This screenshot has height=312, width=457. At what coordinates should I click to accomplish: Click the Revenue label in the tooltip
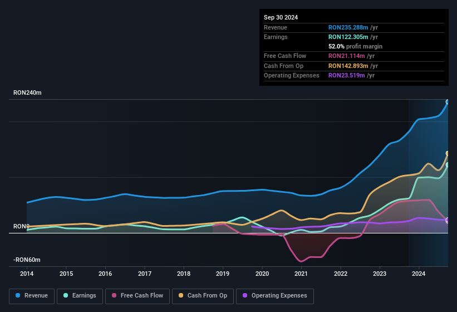(x=276, y=27)
